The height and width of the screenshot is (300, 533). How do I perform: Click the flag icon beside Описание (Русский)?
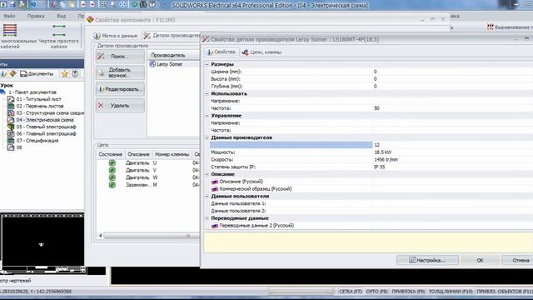tap(215, 182)
